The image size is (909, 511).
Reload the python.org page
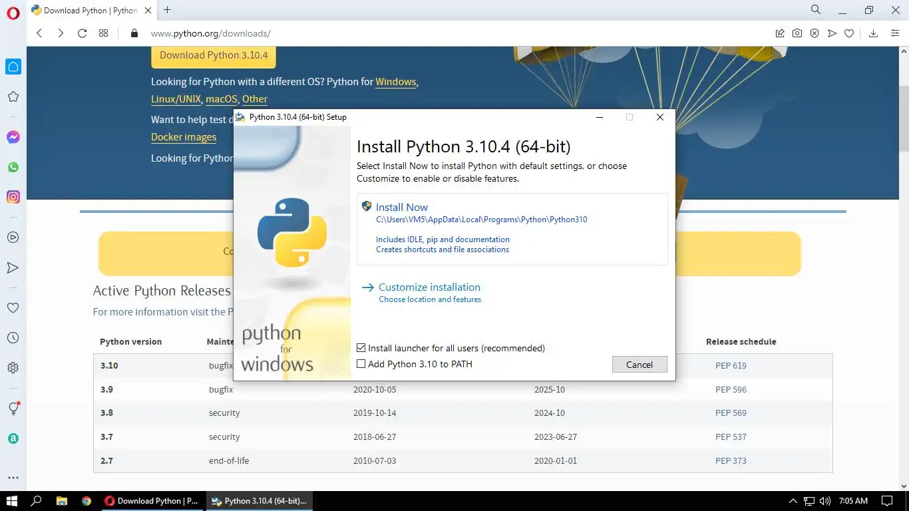click(x=82, y=33)
